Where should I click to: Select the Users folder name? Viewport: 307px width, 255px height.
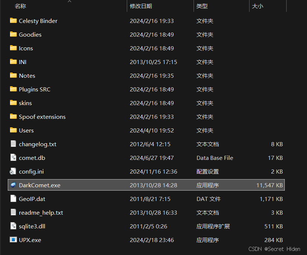point(26,130)
